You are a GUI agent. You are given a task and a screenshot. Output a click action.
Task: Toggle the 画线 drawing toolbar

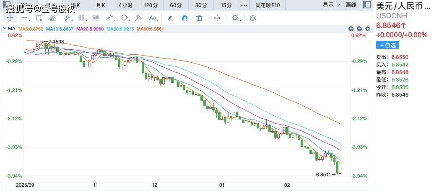click(x=351, y=5)
